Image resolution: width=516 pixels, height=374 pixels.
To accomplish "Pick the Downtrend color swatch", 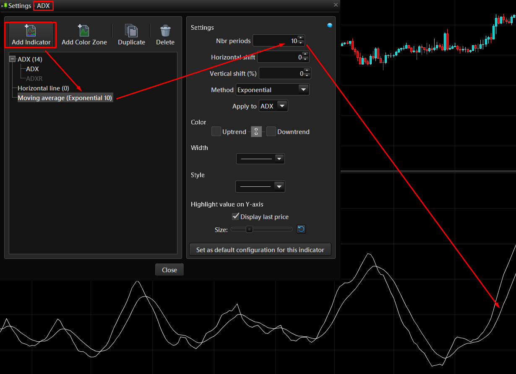I will [271, 132].
